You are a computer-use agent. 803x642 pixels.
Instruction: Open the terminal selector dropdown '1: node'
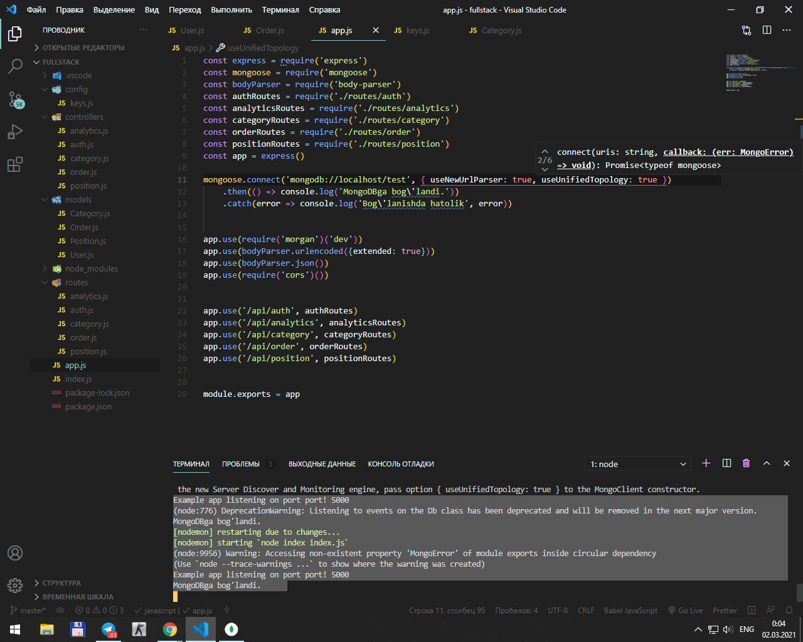click(637, 464)
